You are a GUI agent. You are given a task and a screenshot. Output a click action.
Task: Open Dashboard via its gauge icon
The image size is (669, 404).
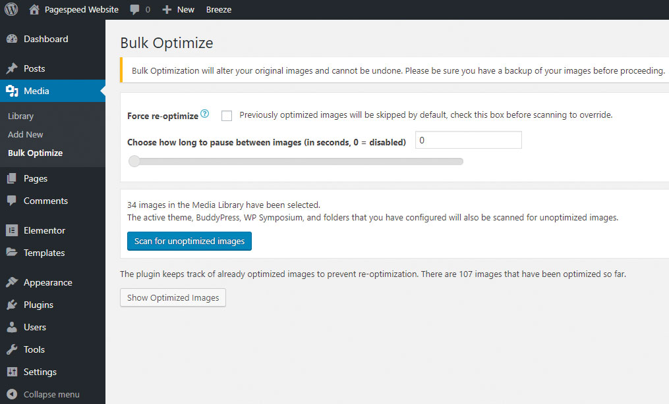point(12,39)
